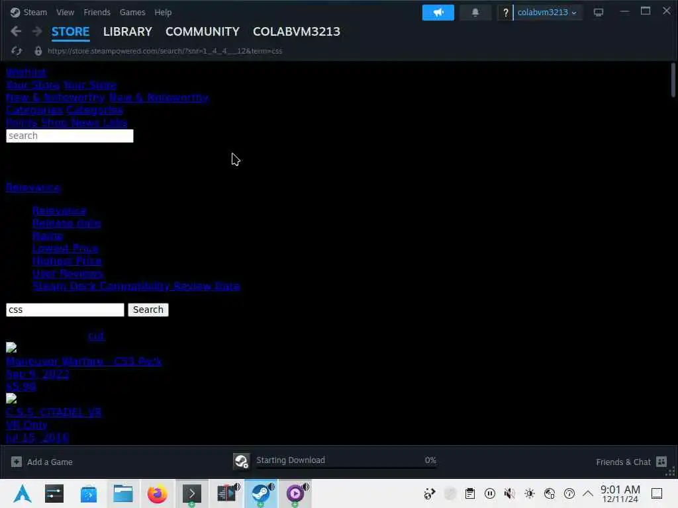Open the COLABVM3213 profile tab
Image resolution: width=678 pixels, height=508 pixels.
pyautogui.click(x=297, y=32)
